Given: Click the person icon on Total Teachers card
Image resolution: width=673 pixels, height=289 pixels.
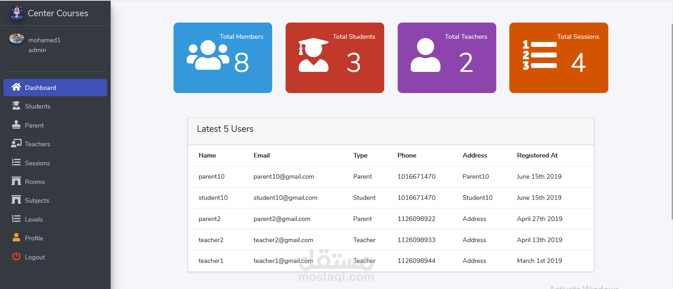Looking at the screenshot, I should [x=426, y=55].
